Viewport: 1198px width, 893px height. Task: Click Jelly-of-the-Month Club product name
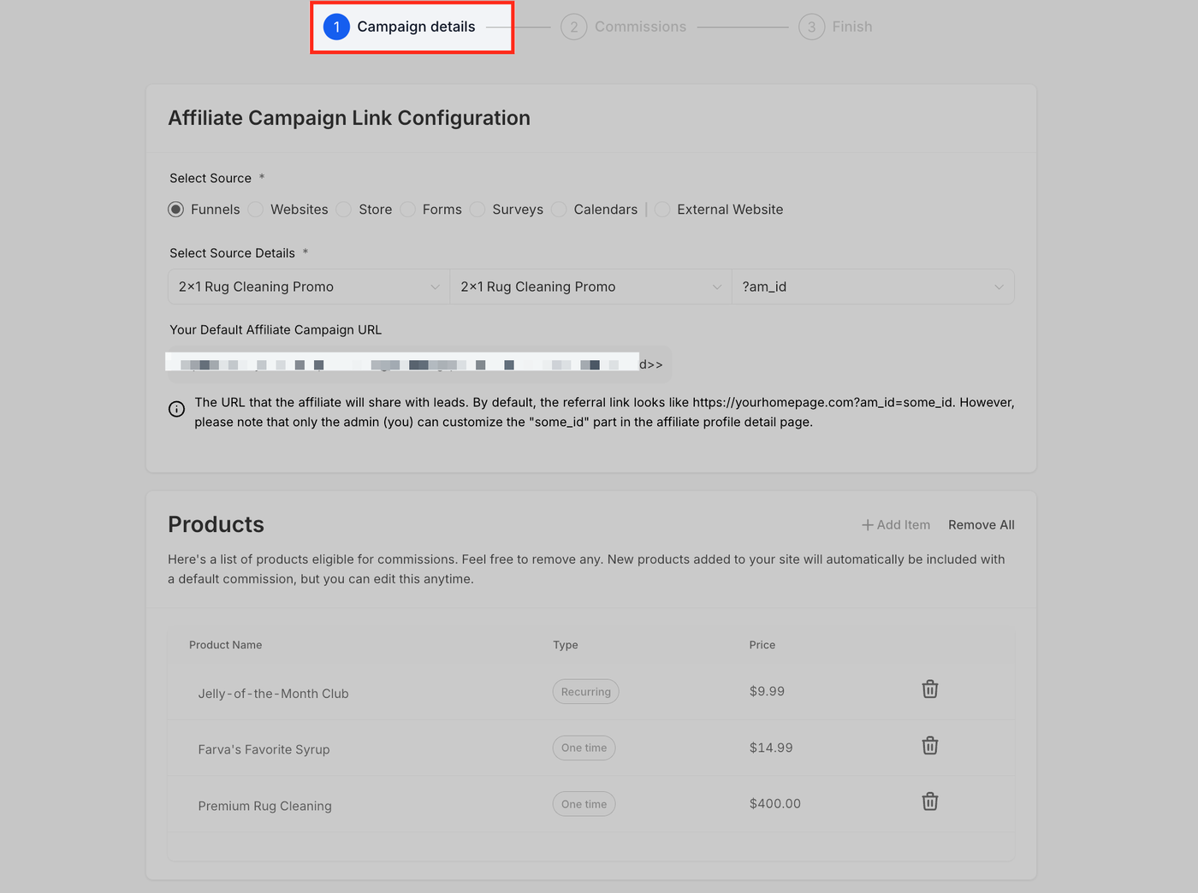pyautogui.click(x=273, y=694)
